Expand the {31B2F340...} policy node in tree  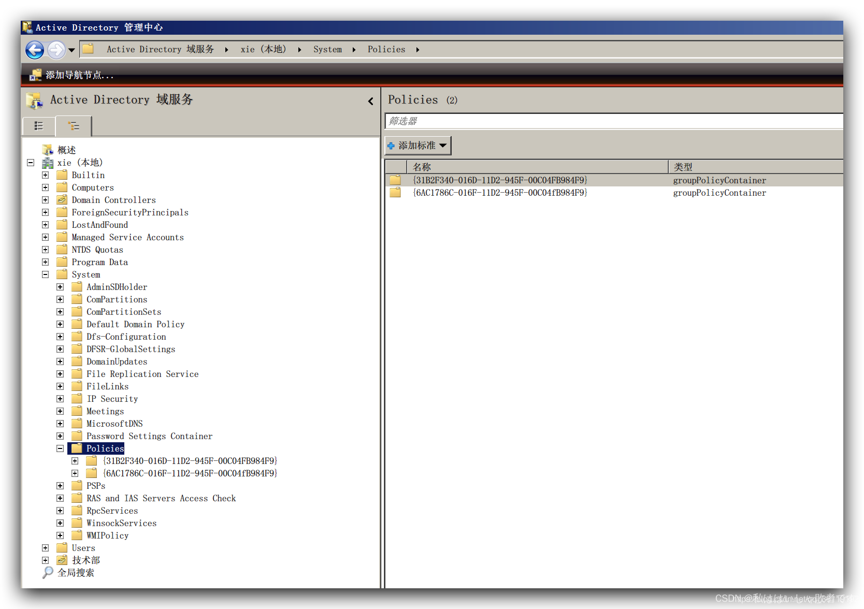pos(75,461)
